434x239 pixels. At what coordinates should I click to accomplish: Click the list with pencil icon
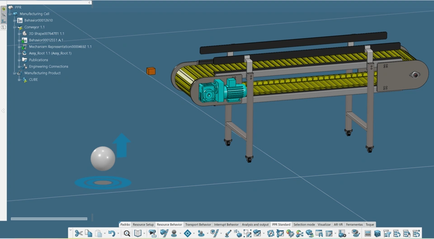(x=329, y=233)
